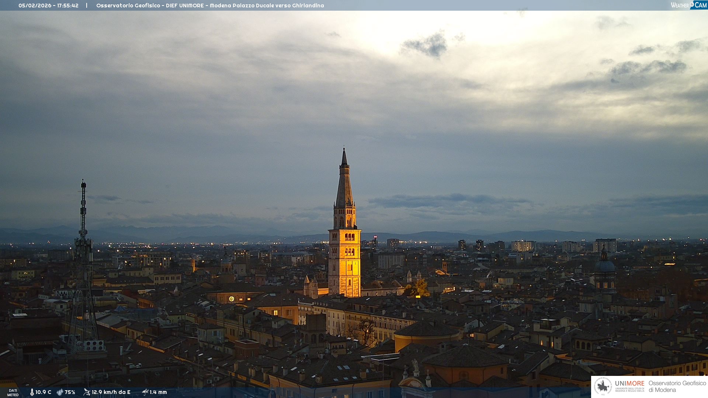Select the 10.9 C temperature reading

click(44, 392)
